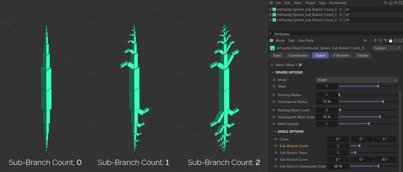Open the File menu in Object Manager
403x172 pixels.
tap(278, 3)
